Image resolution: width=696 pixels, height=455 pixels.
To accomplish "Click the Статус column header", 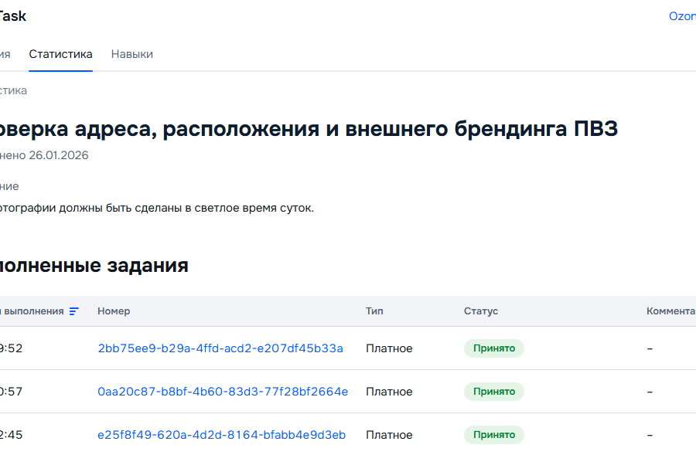I will point(481,311).
